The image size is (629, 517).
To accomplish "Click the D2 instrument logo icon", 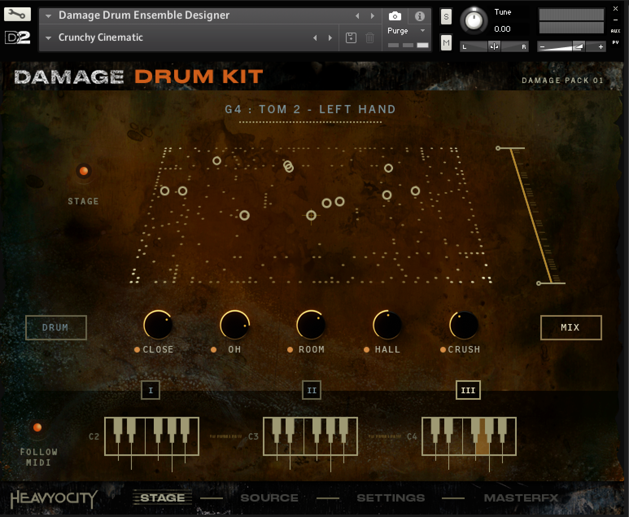I will tap(17, 38).
